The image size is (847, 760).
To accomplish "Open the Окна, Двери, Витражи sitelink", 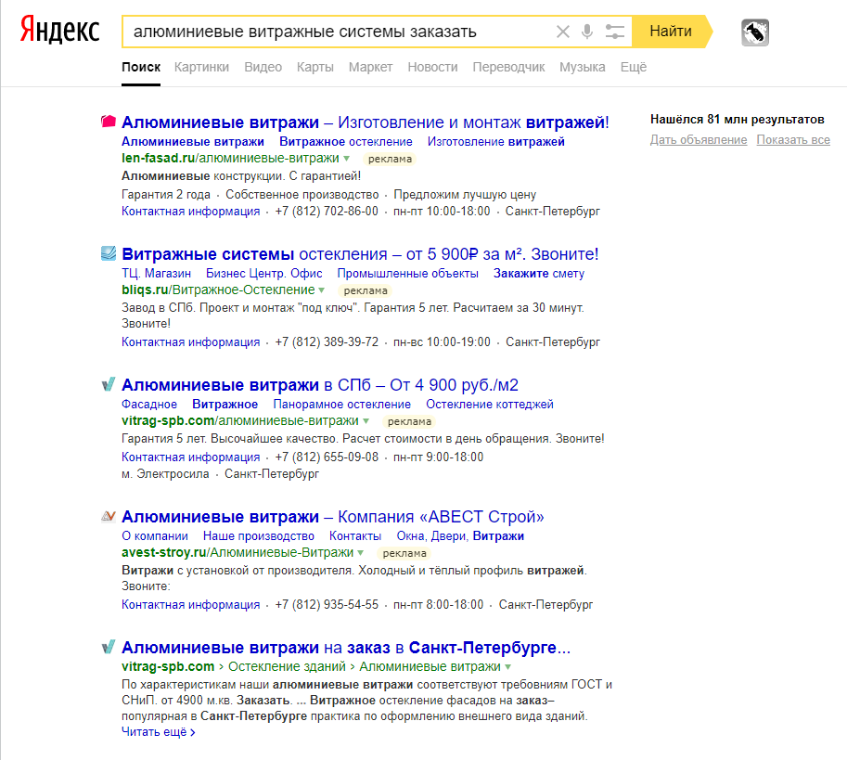I will 460,535.
